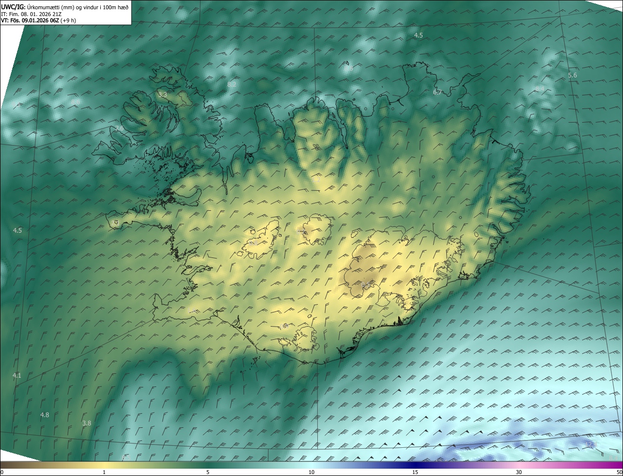The height and width of the screenshot is (476, 623).
Task: Click the 4.8 value label on the map
Action: (x=45, y=415)
